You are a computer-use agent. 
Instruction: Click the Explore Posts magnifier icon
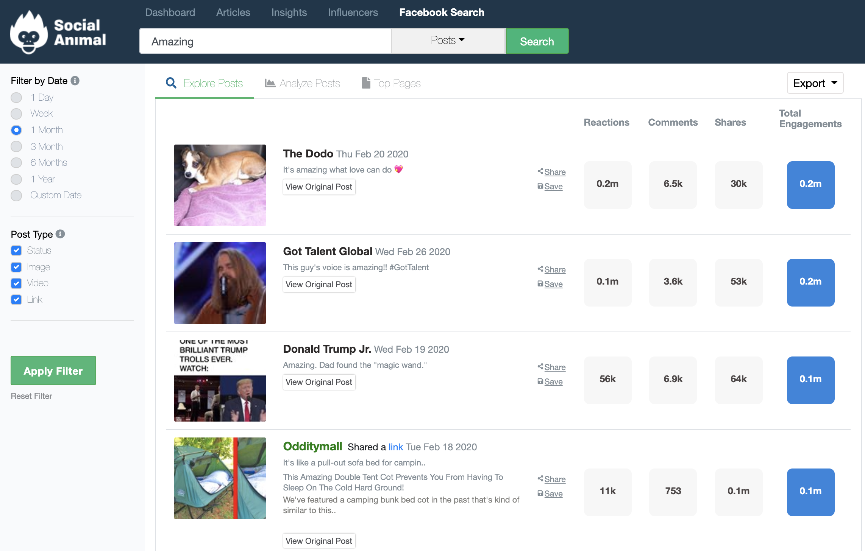click(x=171, y=83)
